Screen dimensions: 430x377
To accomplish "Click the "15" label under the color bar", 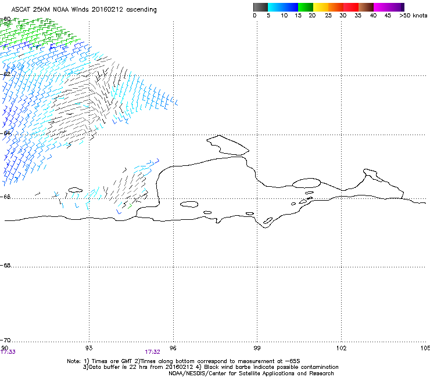I will [298, 16].
